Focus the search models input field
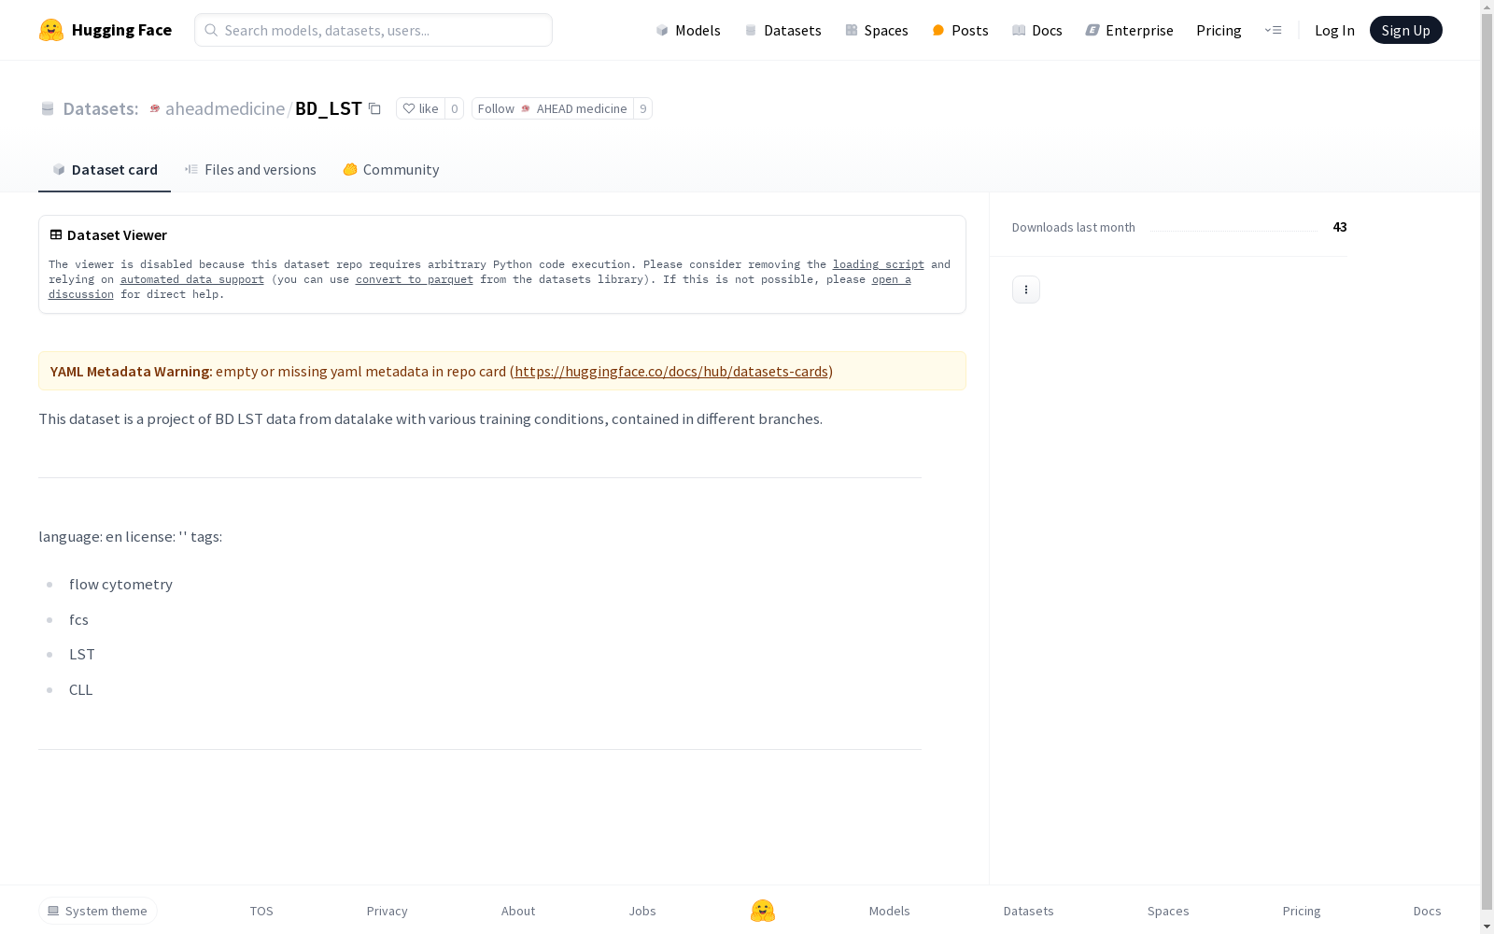 click(x=373, y=30)
